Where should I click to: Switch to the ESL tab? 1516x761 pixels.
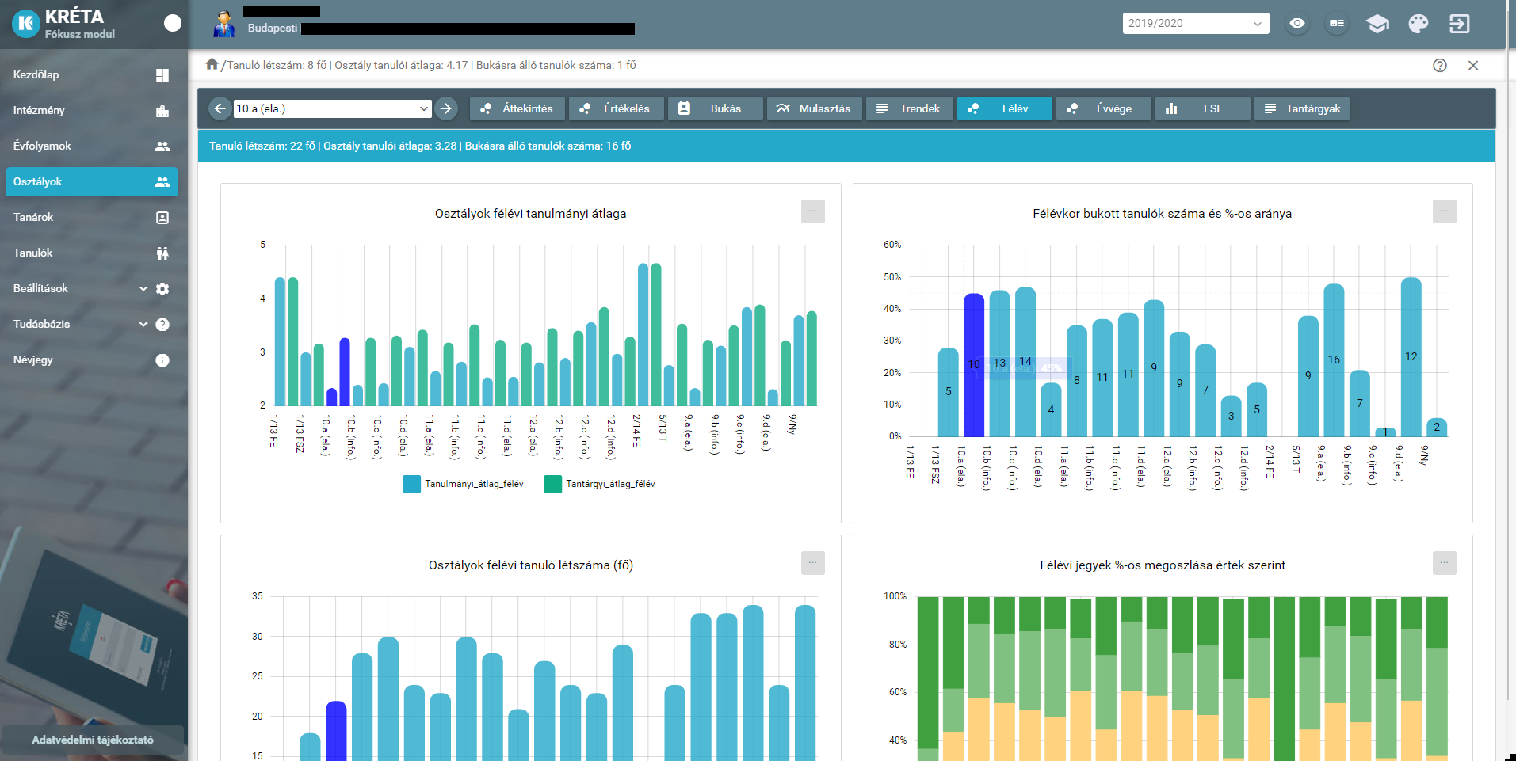click(1202, 108)
